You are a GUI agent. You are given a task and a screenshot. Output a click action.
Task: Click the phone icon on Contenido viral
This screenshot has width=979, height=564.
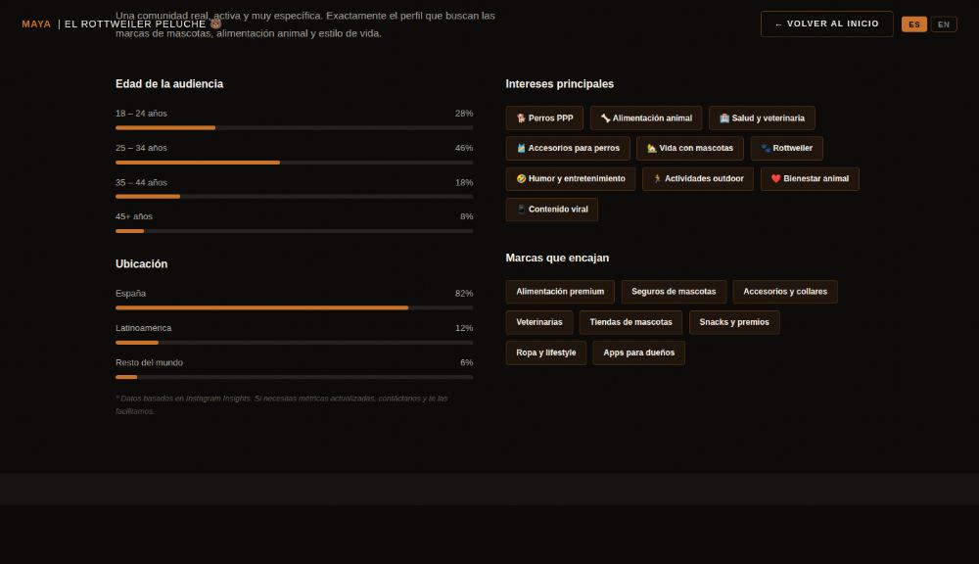click(521, 210)
